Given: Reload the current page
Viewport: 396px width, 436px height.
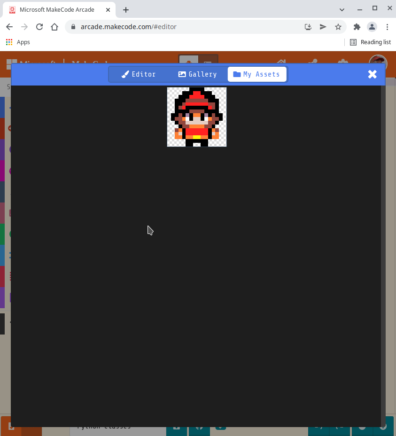Looking at the screenshot, I should (x=39, y=27).
